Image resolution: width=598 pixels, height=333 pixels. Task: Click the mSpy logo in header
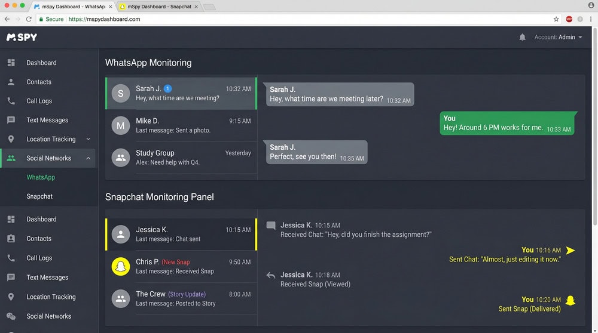click(22, 37)
